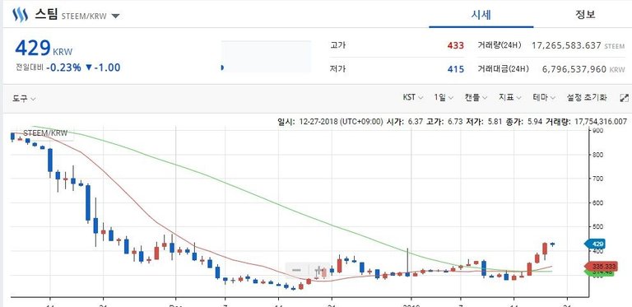Click the latest candle at 429

[552, 244]
